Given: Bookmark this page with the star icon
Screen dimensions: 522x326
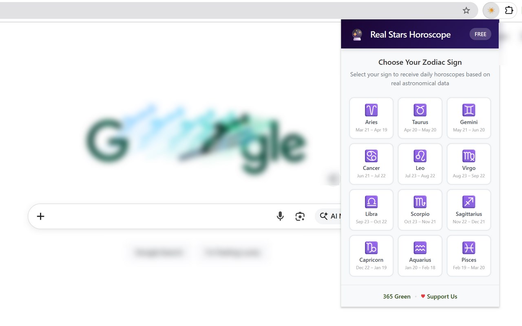Looking at the screenshot, I should (x=466, y=11).
